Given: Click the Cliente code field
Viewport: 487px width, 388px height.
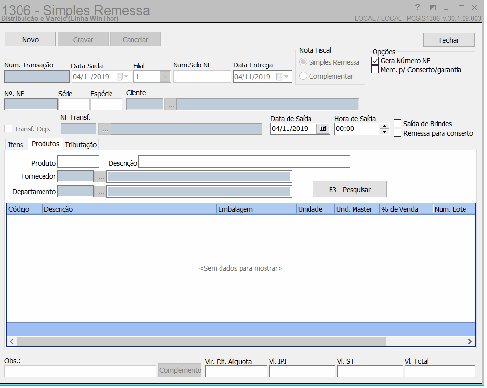Looking at the screenshot, I should 145,105.
